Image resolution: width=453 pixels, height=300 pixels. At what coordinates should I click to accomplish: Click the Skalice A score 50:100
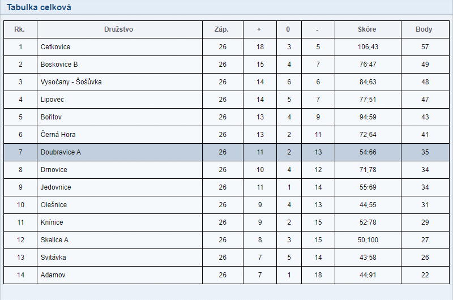click(367, 240)
